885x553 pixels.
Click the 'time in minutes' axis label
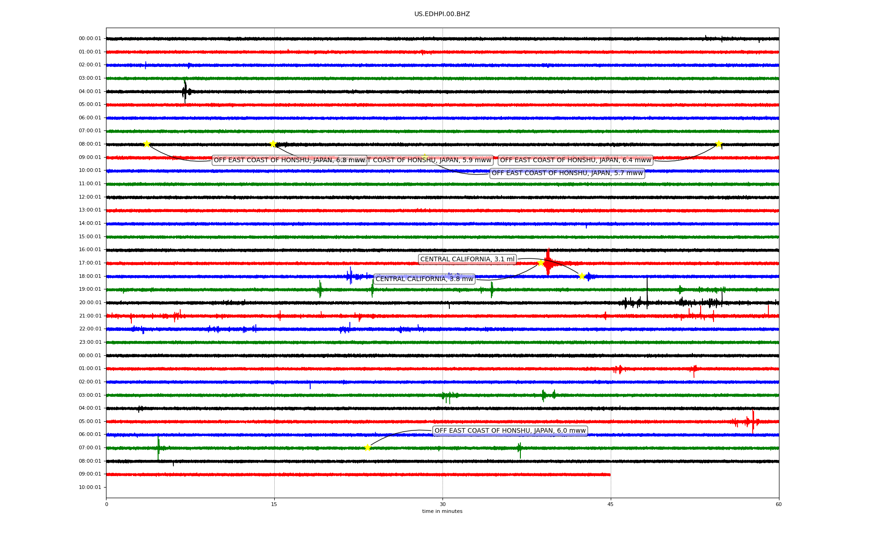(x=442, y=511)
